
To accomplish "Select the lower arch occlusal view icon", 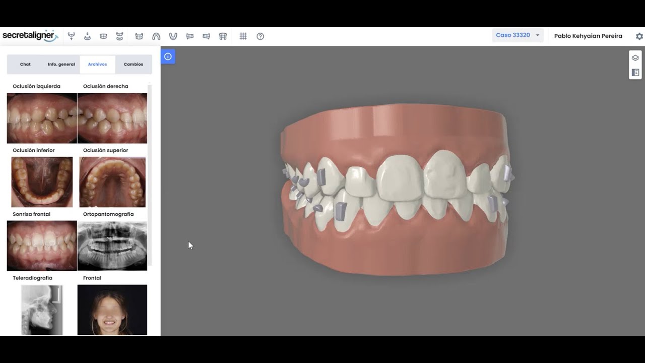I will coord(173,36).
